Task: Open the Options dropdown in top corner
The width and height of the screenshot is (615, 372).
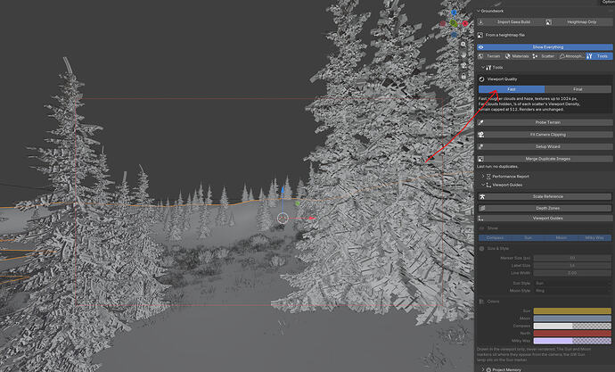Action: pyautogui.click(x=607, y=2)
